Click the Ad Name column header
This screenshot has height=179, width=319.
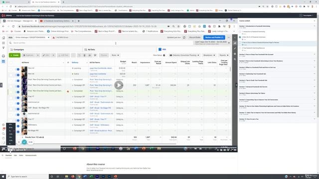point(25,63)
